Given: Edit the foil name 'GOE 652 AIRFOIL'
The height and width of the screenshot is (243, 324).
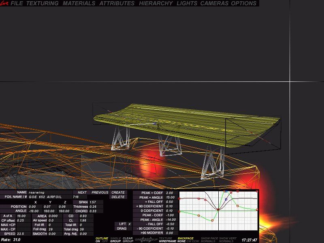Looking at the screenshot, I should point(50,197).
